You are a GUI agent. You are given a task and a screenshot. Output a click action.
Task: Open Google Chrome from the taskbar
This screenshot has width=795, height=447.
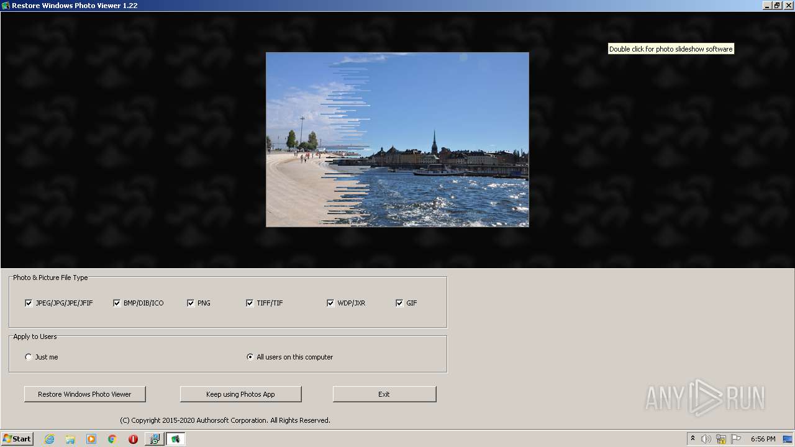112,439
